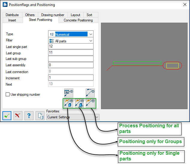Expand the Filter dropdown All parts
Viewport: 190px width, 164px height.
(x=71, y=41)
